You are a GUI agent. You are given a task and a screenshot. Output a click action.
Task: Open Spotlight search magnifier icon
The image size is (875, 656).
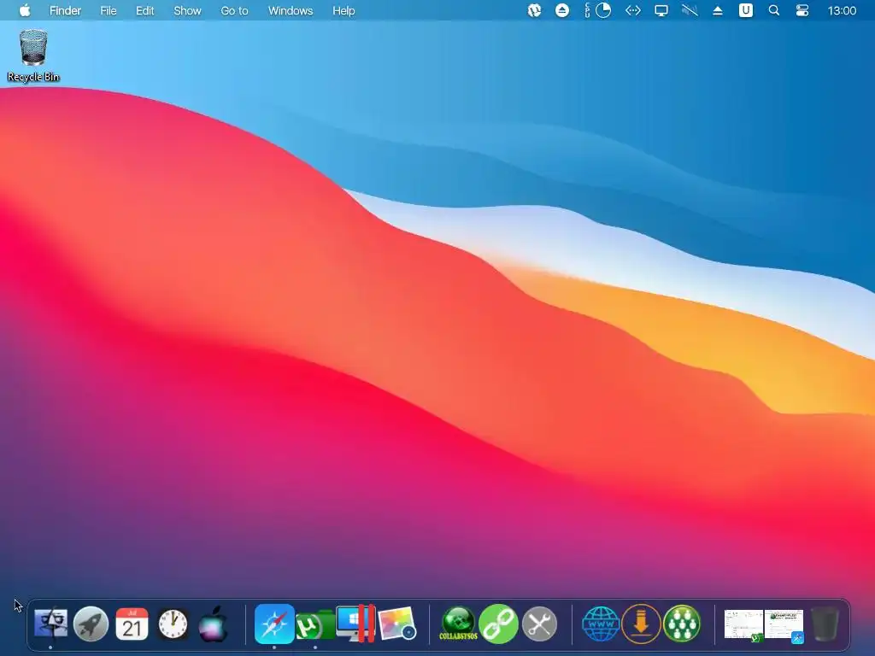[x=774, y=10]
